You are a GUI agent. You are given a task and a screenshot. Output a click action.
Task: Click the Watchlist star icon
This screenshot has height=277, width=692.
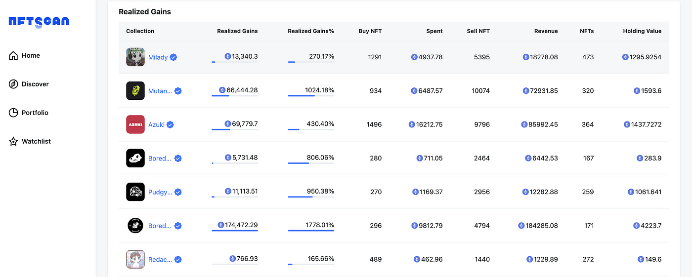tap(13, 142)
